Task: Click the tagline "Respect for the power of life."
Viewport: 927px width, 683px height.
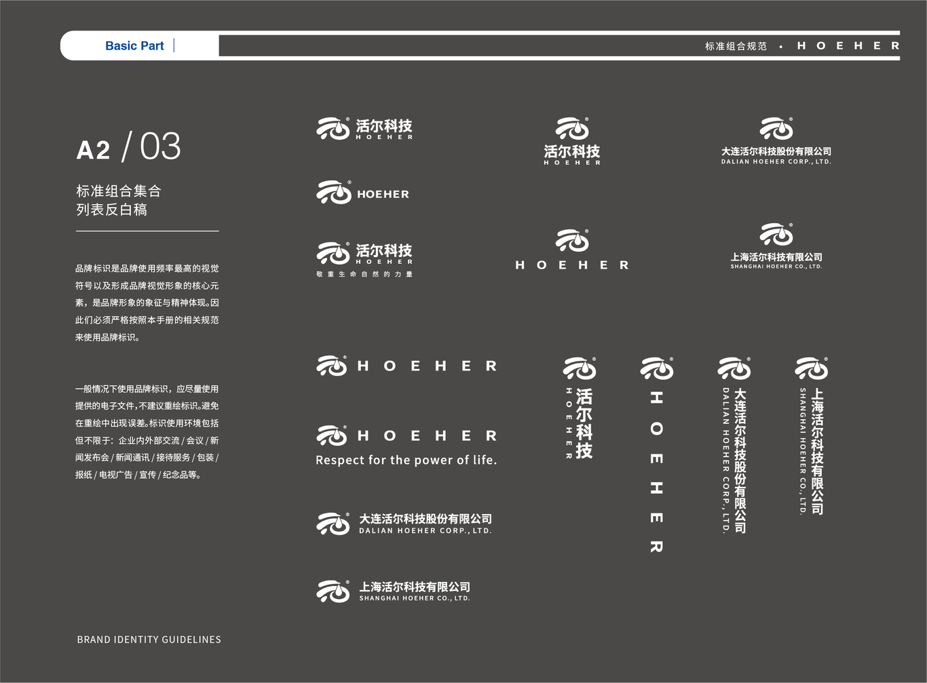Action: coord(406,460)
